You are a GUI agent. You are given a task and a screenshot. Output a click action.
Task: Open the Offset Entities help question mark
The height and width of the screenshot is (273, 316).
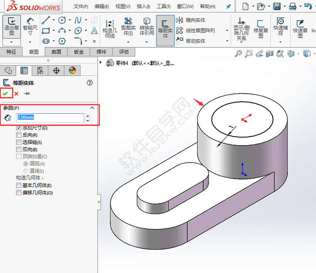click(90, 83)
